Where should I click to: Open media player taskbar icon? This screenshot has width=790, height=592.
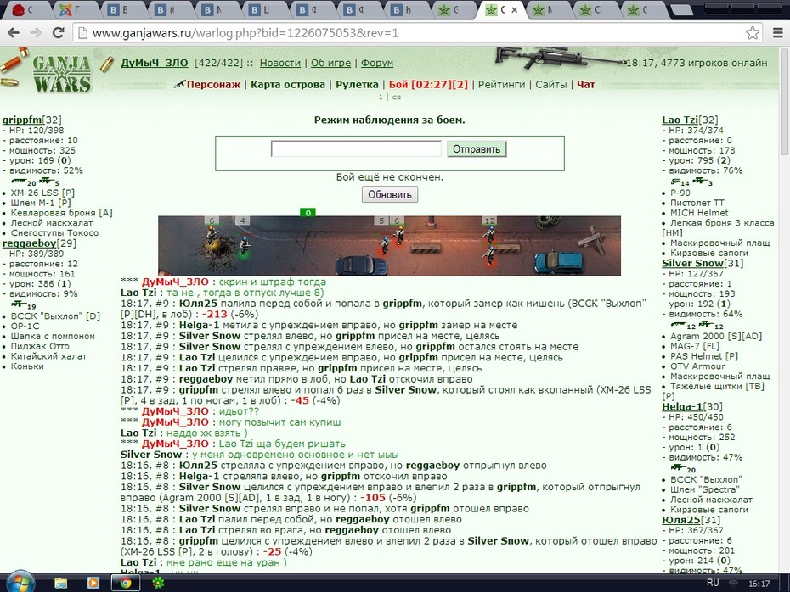point(93,583)
